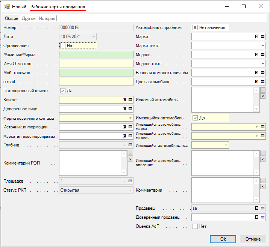The image size is (270, 247).
Task: Click the list icon in Источник информации
Action: click(124, 127)
